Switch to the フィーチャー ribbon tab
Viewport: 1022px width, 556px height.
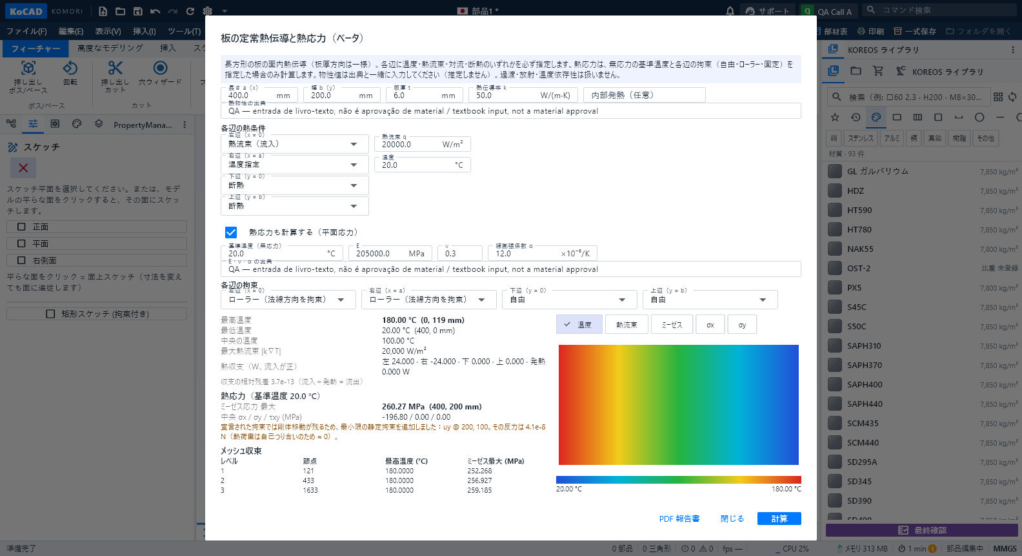(35, 48)
